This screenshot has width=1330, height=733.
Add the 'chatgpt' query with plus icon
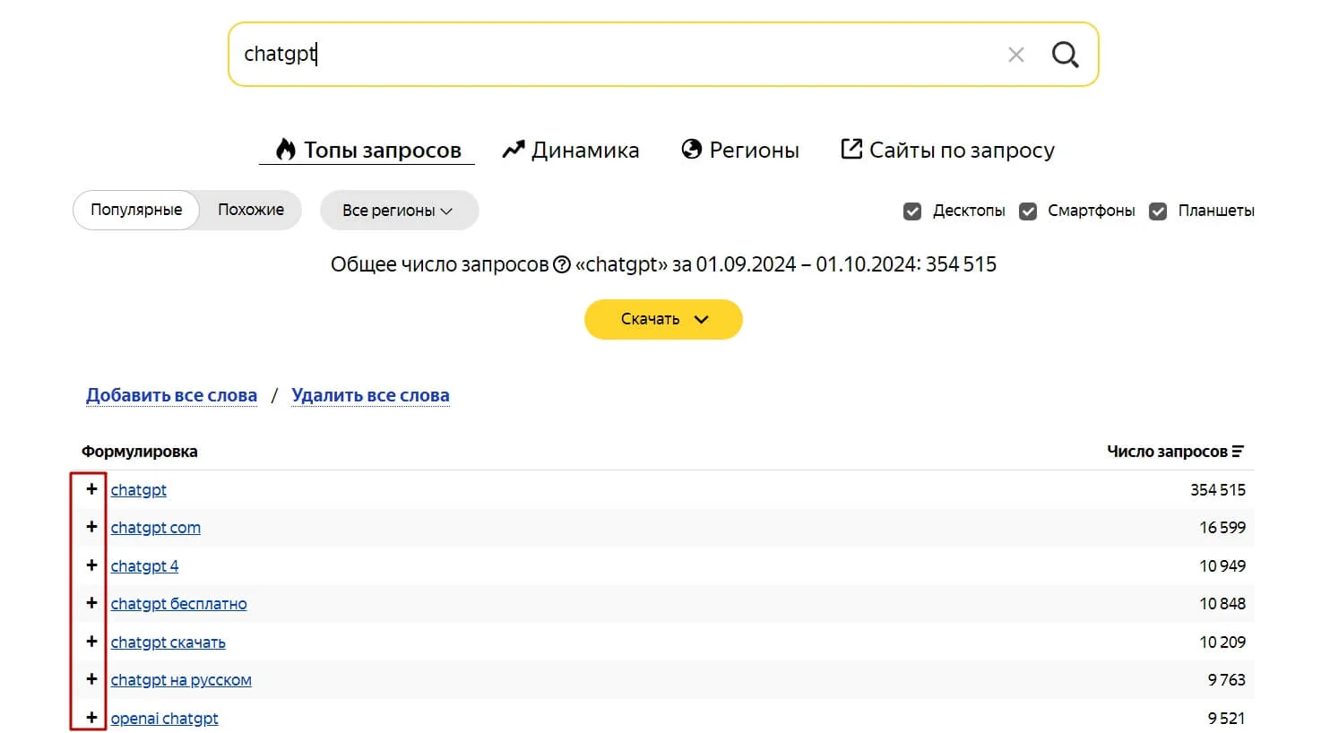(x=91, y=489)
